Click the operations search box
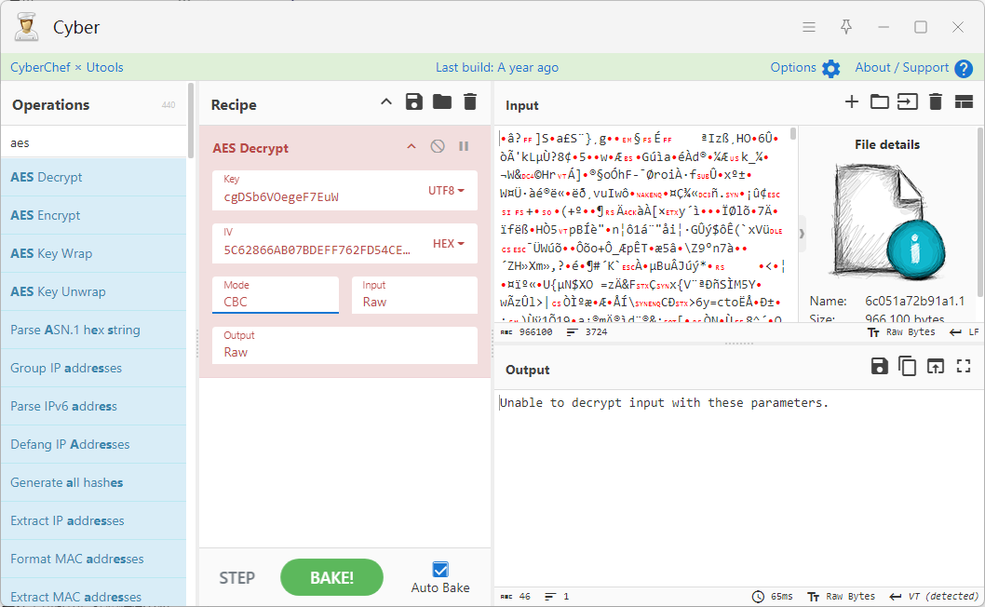This screenshot has width=985, height=607. click(94, 142)
